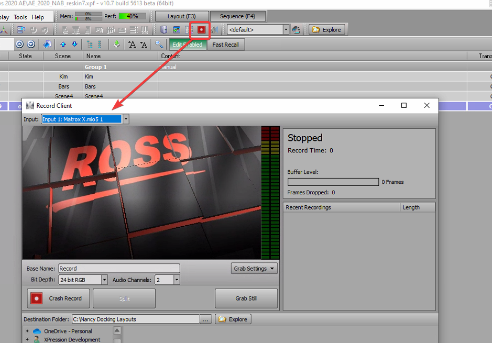
Task: Select the Kim row in sequencer
Action: 246,76
